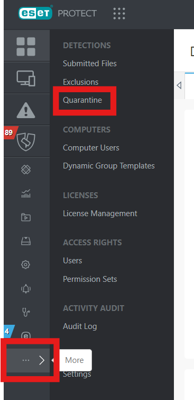Click the Reports chart icon in sidebar
Viewport: 194px width, 400px height.
(x=26, y=193)
